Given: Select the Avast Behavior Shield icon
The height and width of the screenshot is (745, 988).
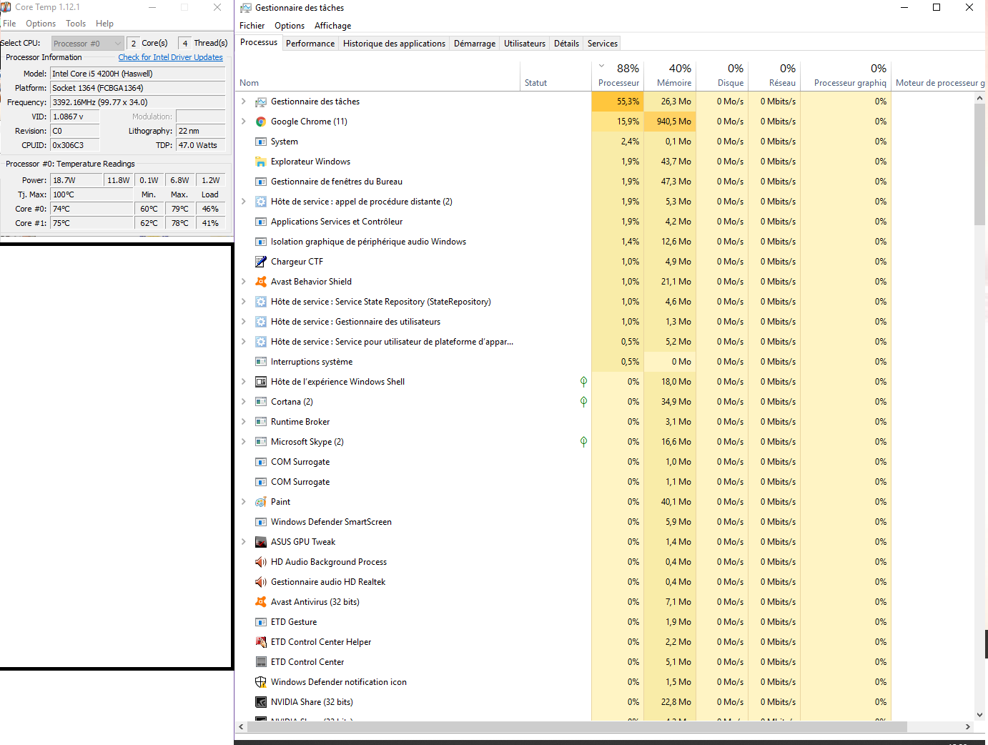Looking at the screenshot, I should (261, 282).
